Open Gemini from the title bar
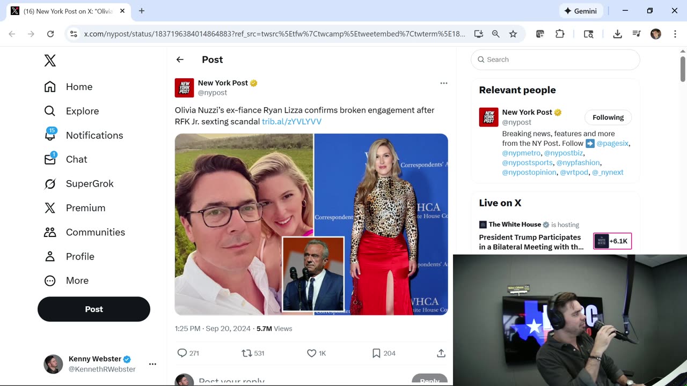Image resolution: width=687 pixels, height=386 pixels. 581,11
